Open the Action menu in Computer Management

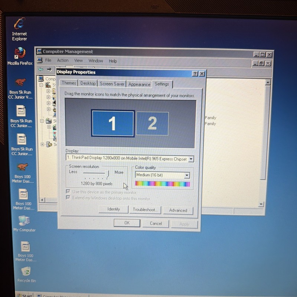(63, 61)
